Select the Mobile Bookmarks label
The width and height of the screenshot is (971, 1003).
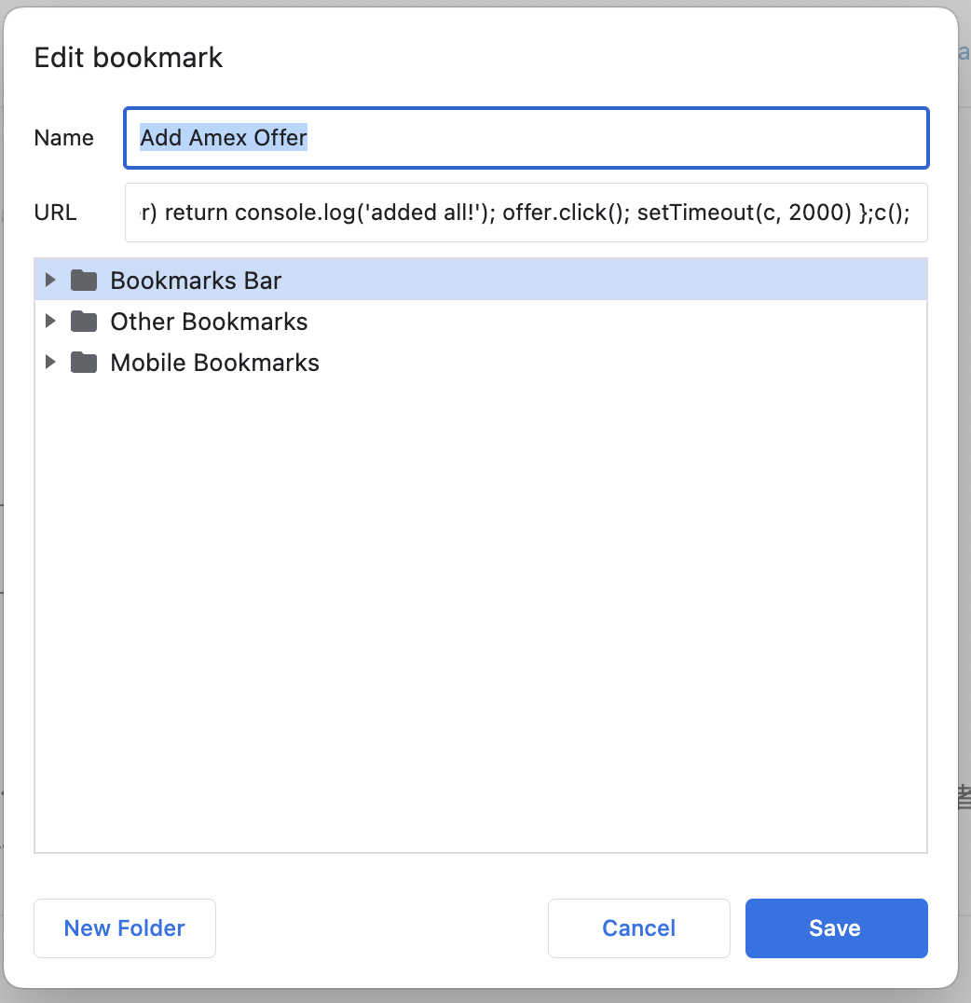tap(214, 362)
